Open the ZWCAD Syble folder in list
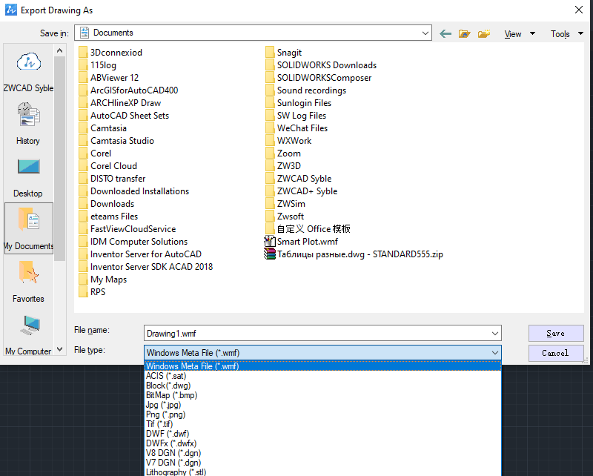Viewport: 593px width, 476px height. [299, 179]
